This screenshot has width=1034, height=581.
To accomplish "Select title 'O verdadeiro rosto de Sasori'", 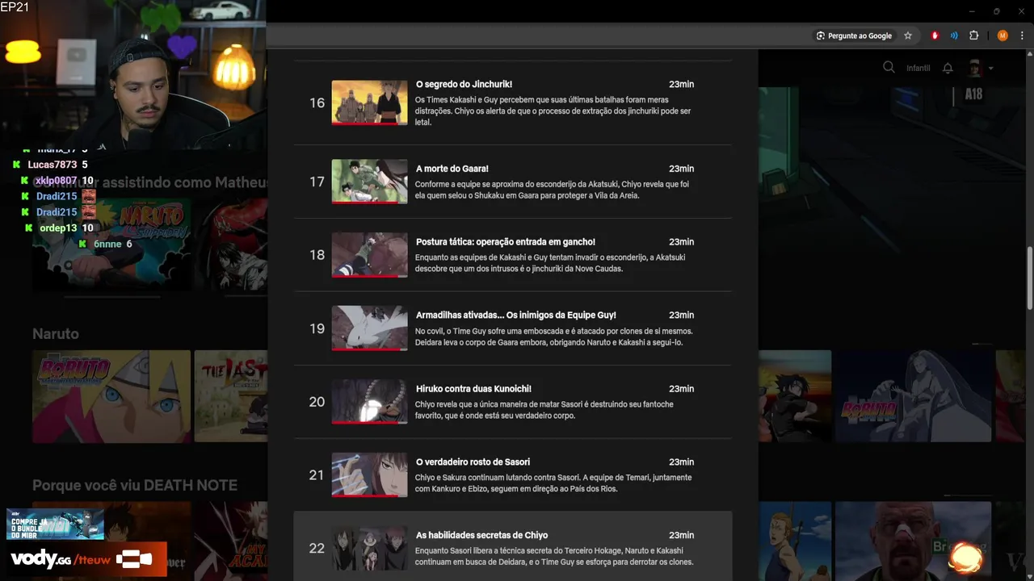I will click(x=473, y=462).
